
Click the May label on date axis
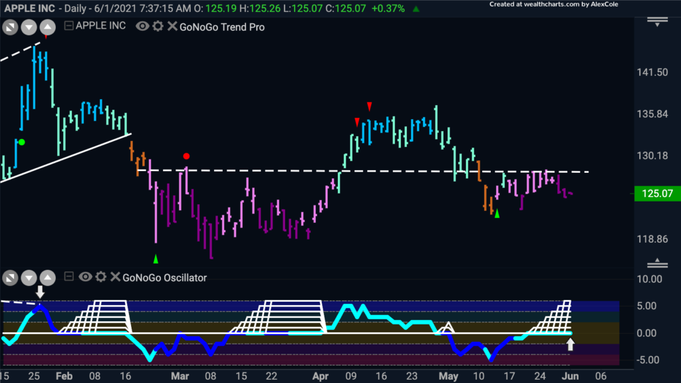[x=449, y=376]
